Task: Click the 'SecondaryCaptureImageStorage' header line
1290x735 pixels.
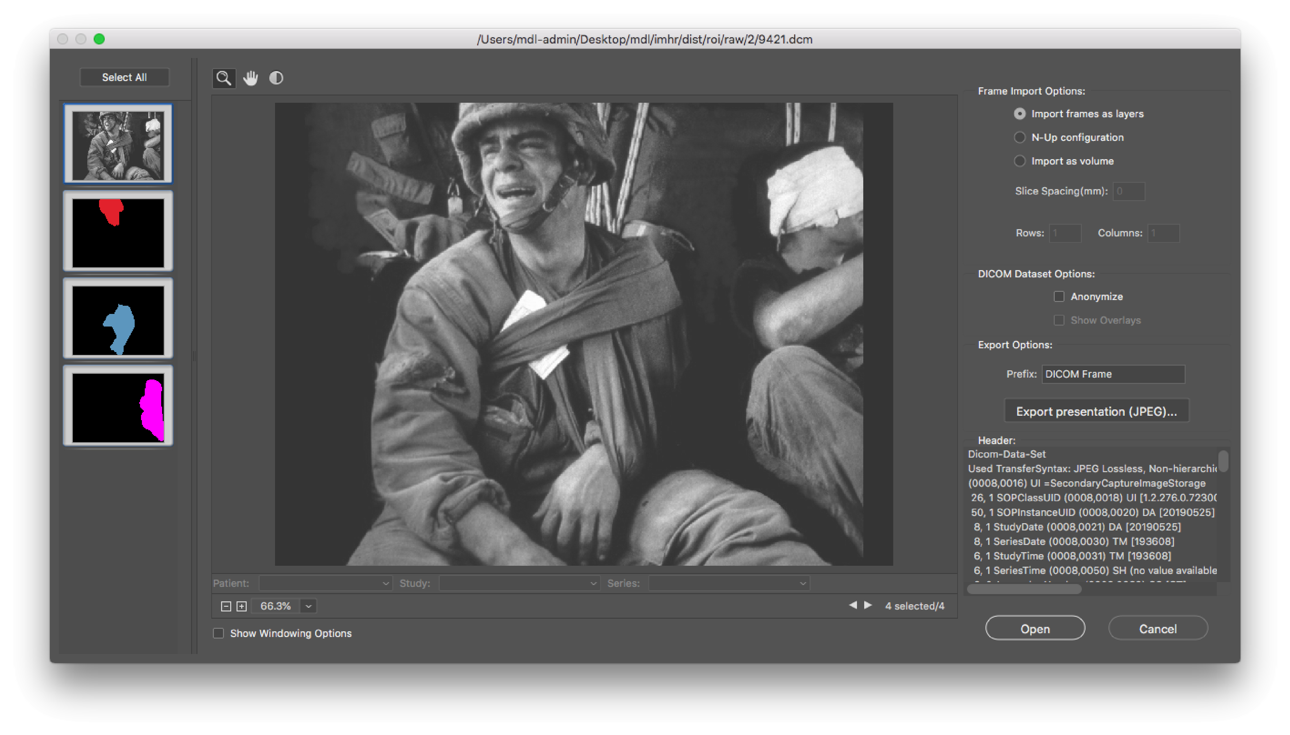Action: pyautogui.click(x=1087, y=483)
